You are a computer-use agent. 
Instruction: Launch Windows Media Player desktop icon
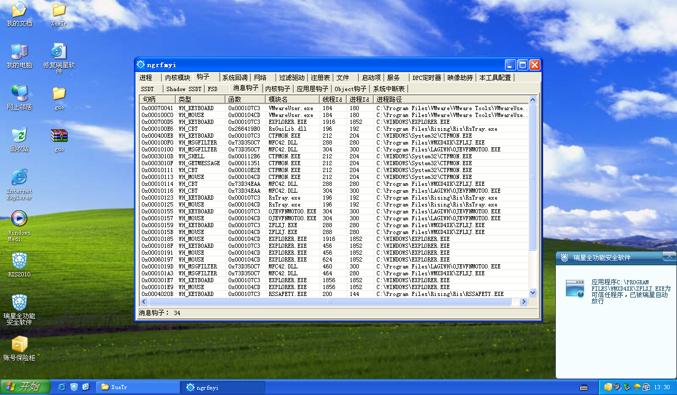19,219
